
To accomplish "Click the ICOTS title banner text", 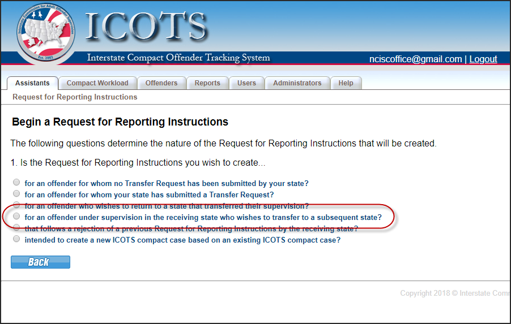I will pyautogui.click(x=146, y=27).
